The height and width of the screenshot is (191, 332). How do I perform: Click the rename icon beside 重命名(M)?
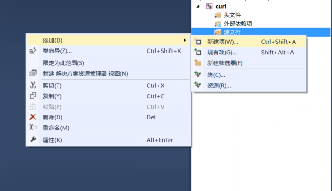pos(33,127)
